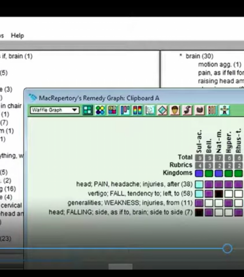
Task: Select the rainbow columns graph icon
Action: pyautogui.click(x=137, y=110)
